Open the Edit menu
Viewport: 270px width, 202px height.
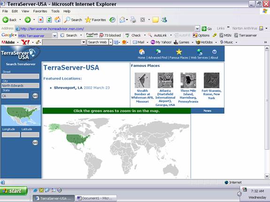(x=15, y=11)
